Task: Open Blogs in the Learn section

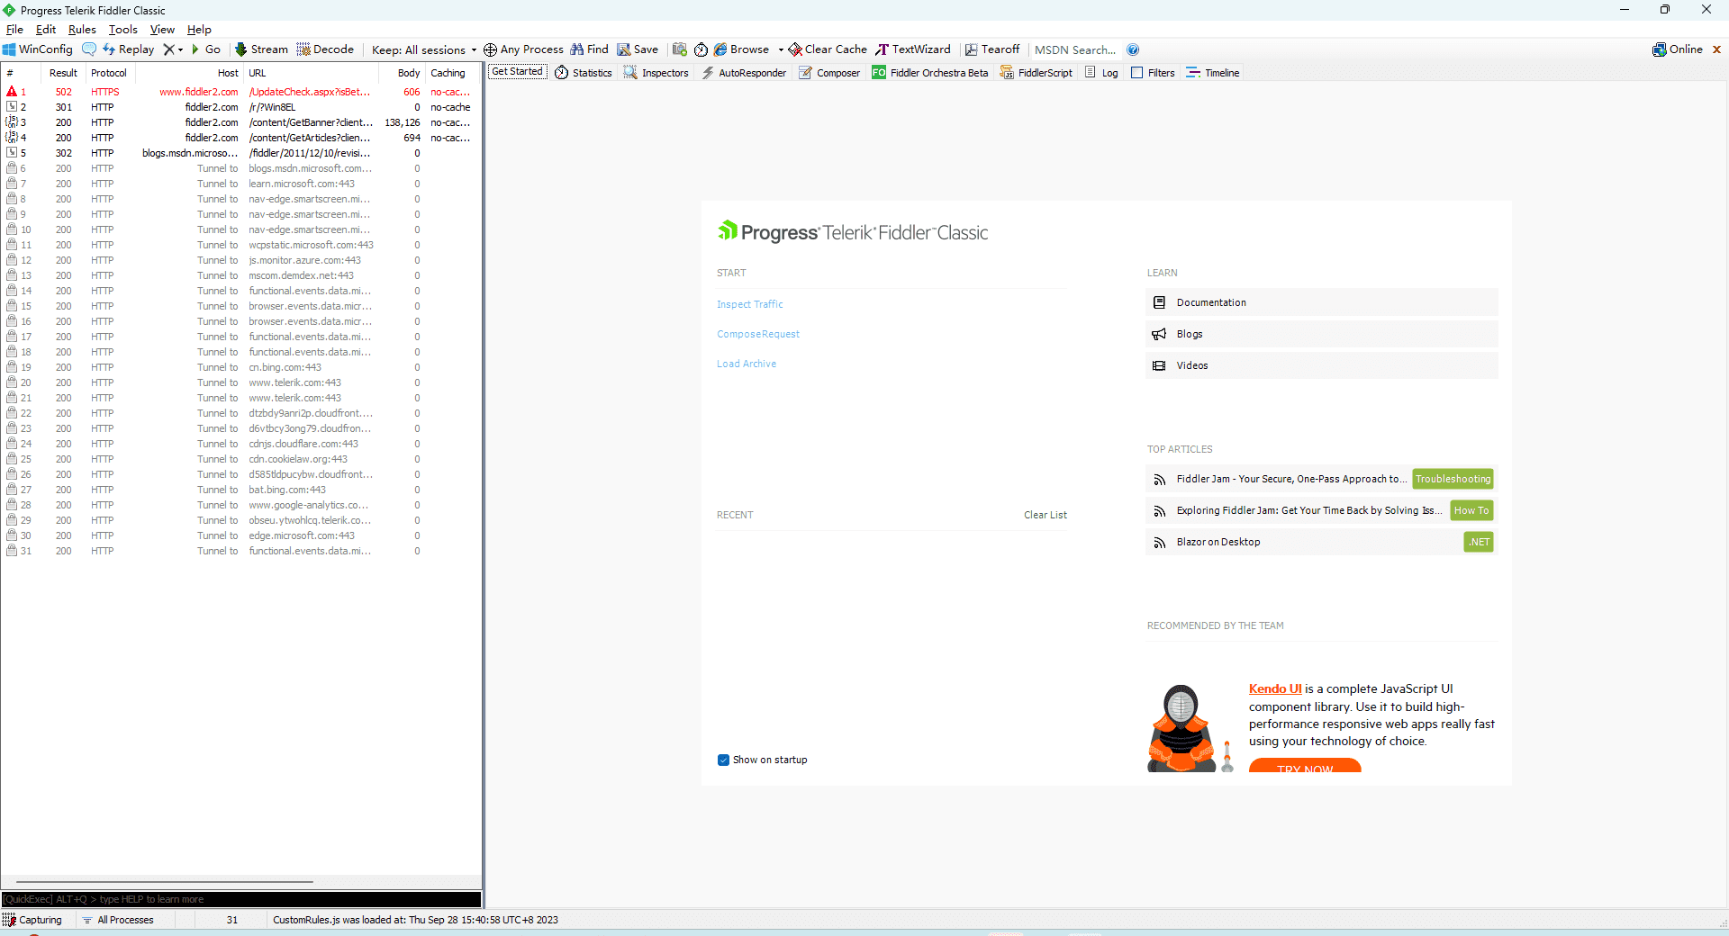Action: tap(1321, 334)
